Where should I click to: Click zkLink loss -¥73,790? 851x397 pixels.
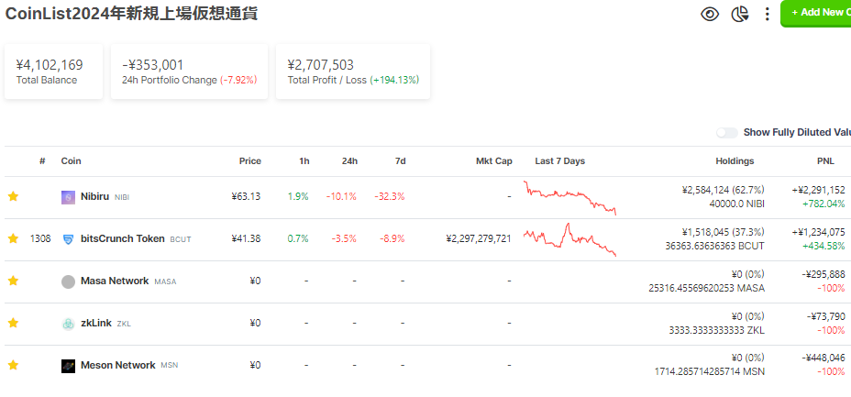[x=825, y=316]
